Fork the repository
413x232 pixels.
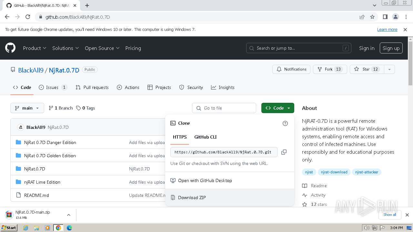tap(330, 69)
